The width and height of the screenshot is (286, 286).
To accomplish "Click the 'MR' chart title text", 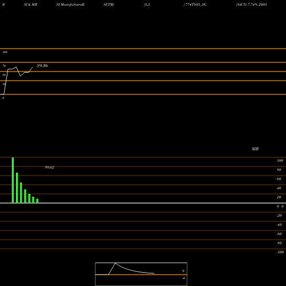I will click(x=255, y=149).
